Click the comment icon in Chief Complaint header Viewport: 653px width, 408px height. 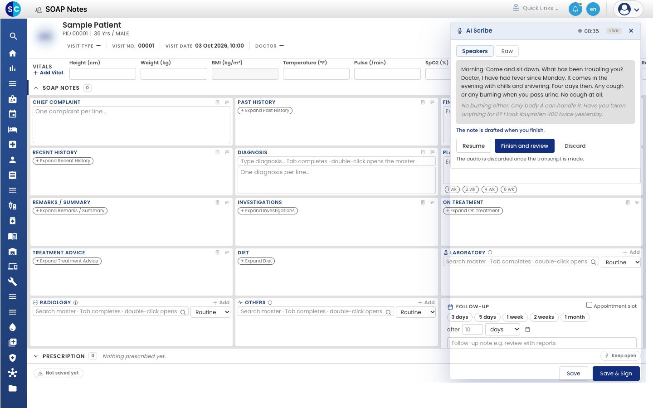[x=227, y=102]
